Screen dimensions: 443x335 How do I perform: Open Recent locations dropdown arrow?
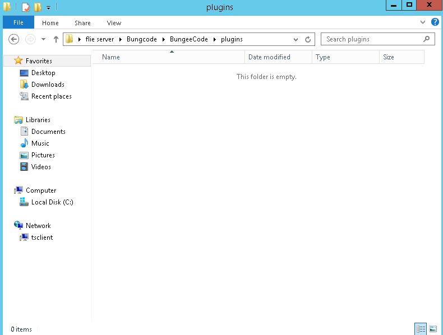coord(43,39)
